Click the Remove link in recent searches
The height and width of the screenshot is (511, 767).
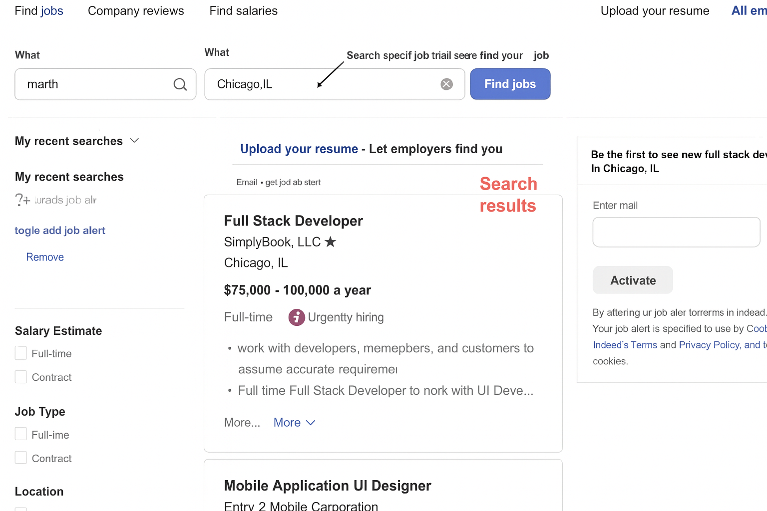click(x=45, y=257)
